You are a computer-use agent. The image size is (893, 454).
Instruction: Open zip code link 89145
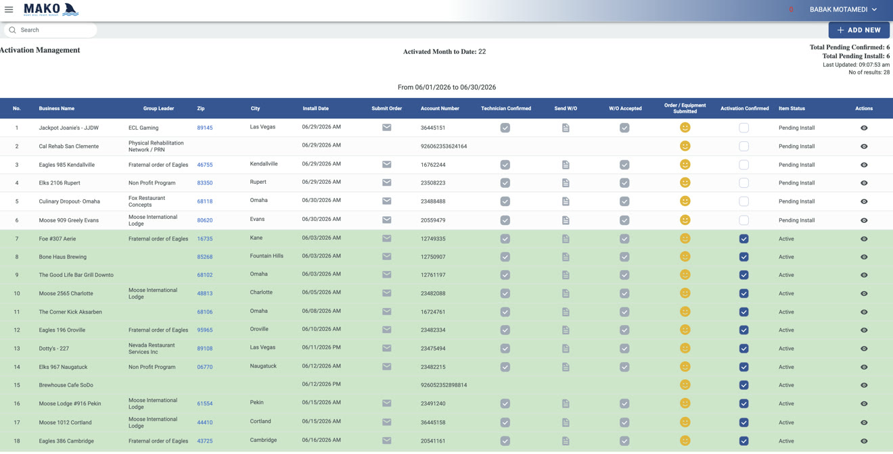(205, 128)
